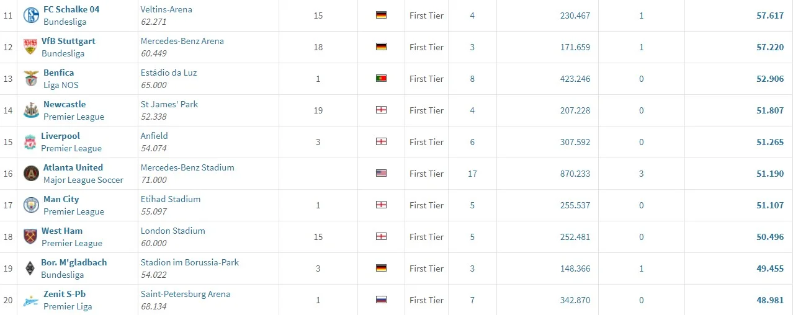Open the Major League Soccer league link
This screenshot has height=315, width=793.
coord(83,180)
